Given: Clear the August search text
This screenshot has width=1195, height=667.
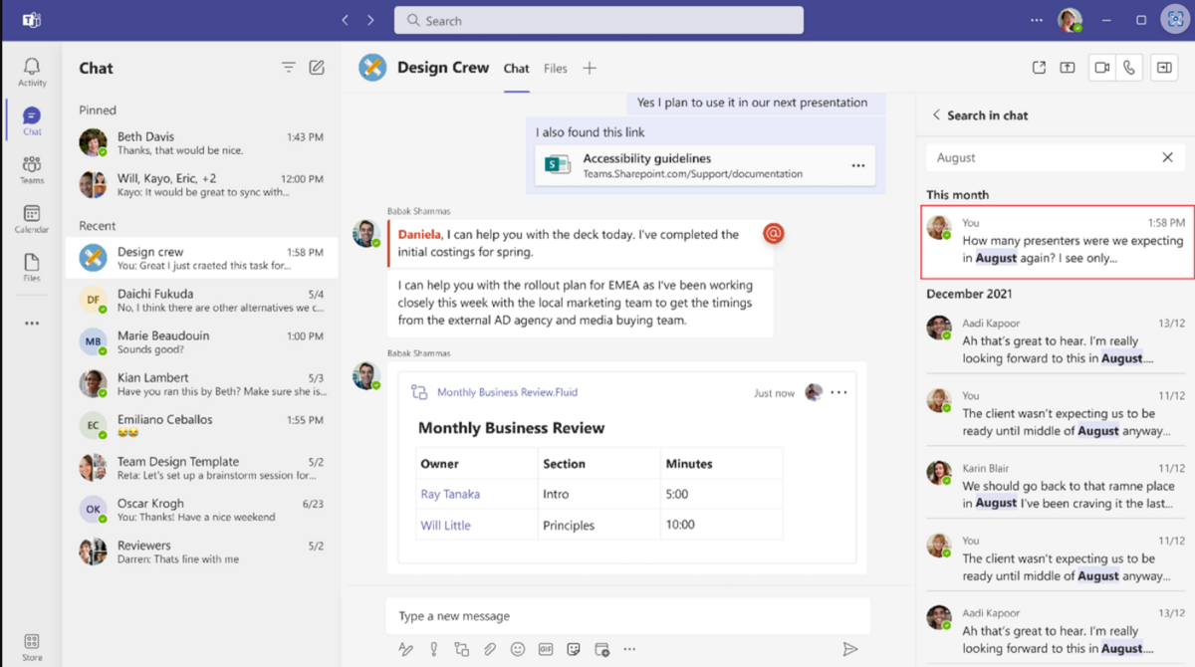Looking at the screenshot, I should [1167, 157].
